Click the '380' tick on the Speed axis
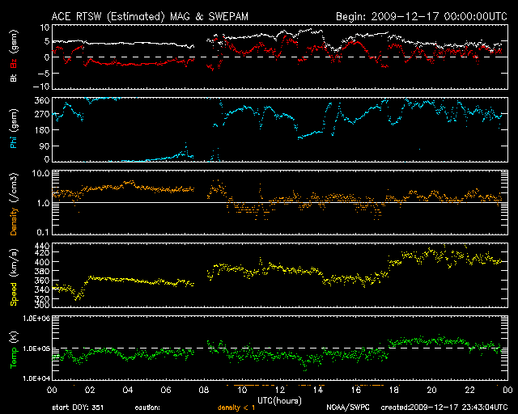 42,272
